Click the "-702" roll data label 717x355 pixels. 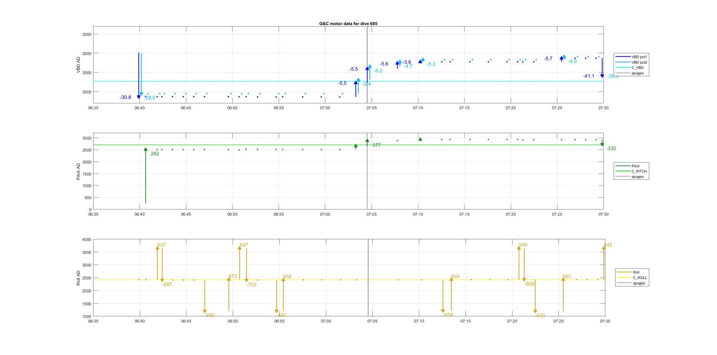[x=251, y=284]
